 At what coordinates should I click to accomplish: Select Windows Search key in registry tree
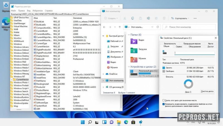click(21, 92)
